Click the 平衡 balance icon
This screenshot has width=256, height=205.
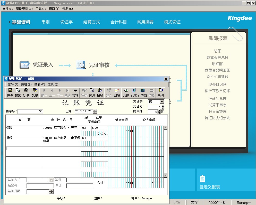(151, 92)
